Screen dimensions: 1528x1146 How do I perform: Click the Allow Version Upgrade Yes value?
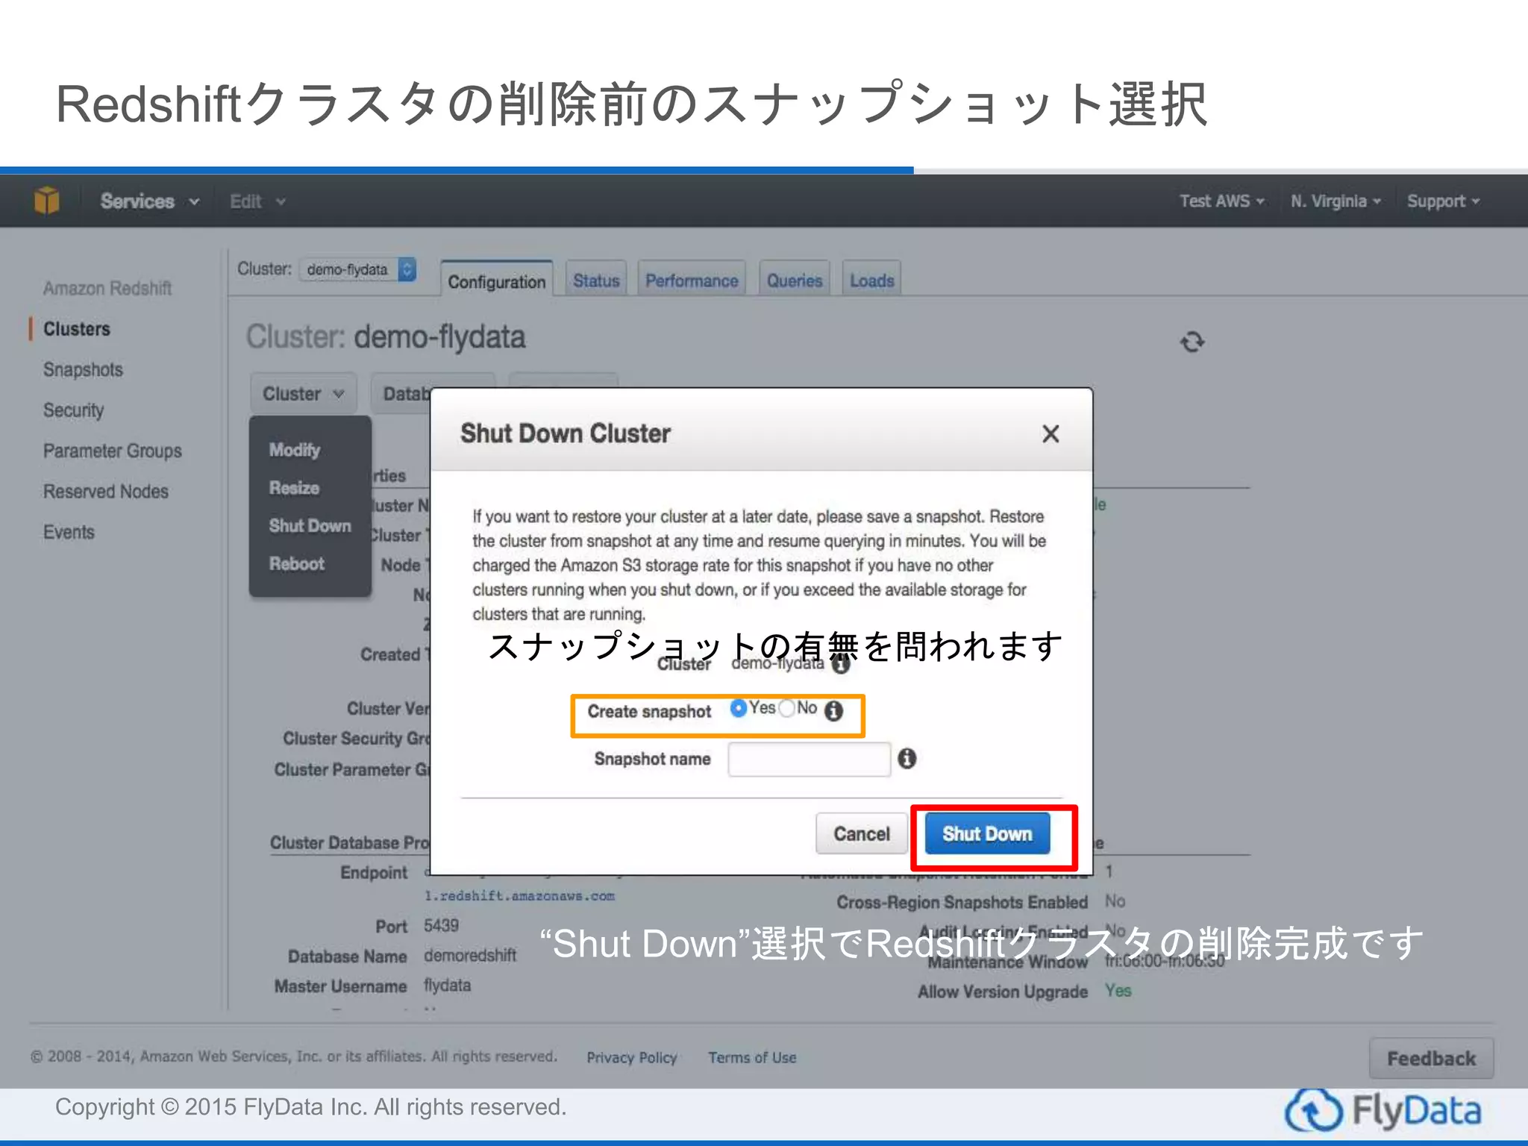click(1118, 991)
